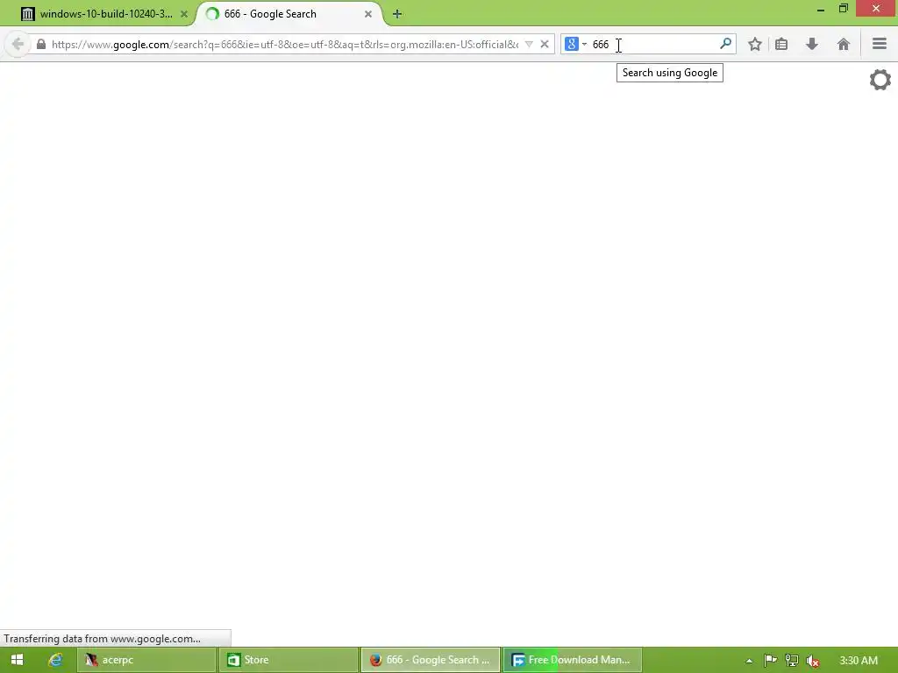Click the network tray icon

792,661
